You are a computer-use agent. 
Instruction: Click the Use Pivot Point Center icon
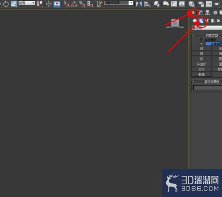(x=39, y=4)
